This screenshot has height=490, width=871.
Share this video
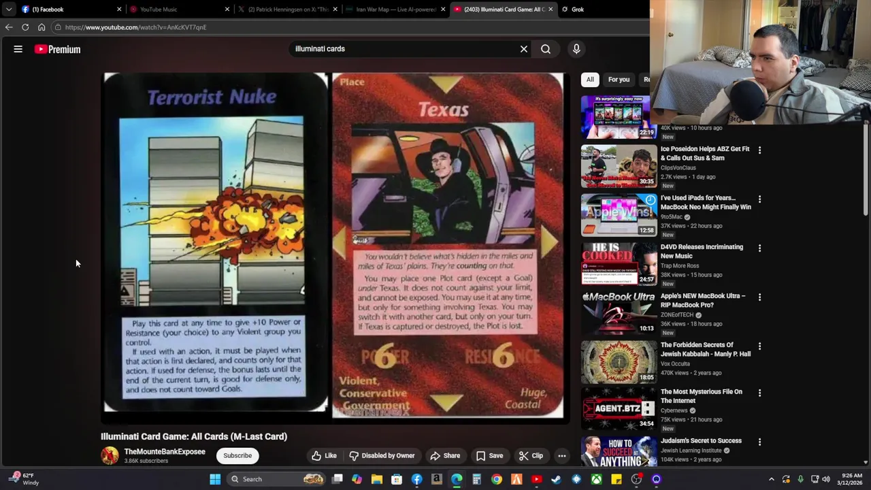(445, 456)
